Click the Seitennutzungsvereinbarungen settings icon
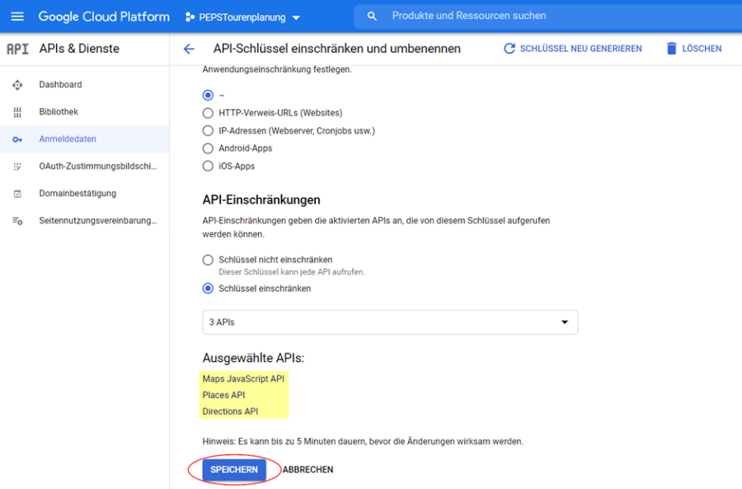The width and height of the screenshot is (742, 489). pos(17,221)
